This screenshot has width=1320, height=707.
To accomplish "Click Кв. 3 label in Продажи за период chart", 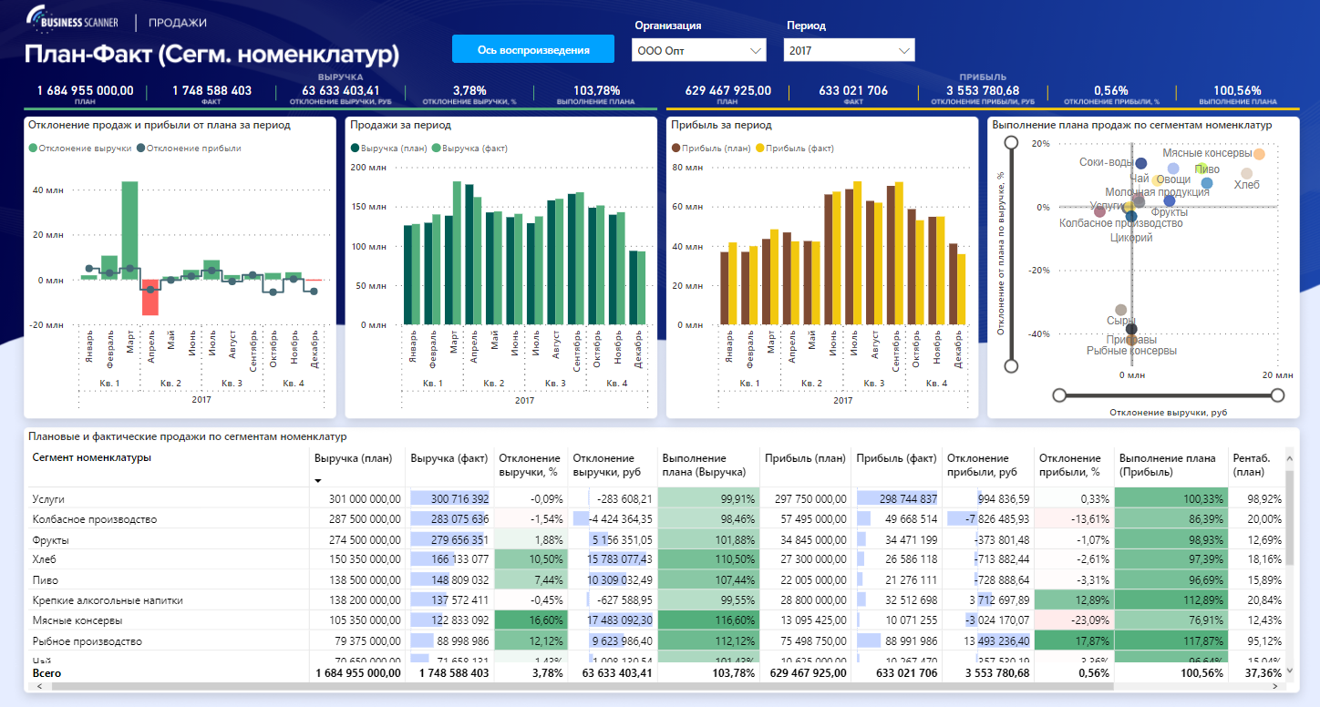I will point(555,383).
